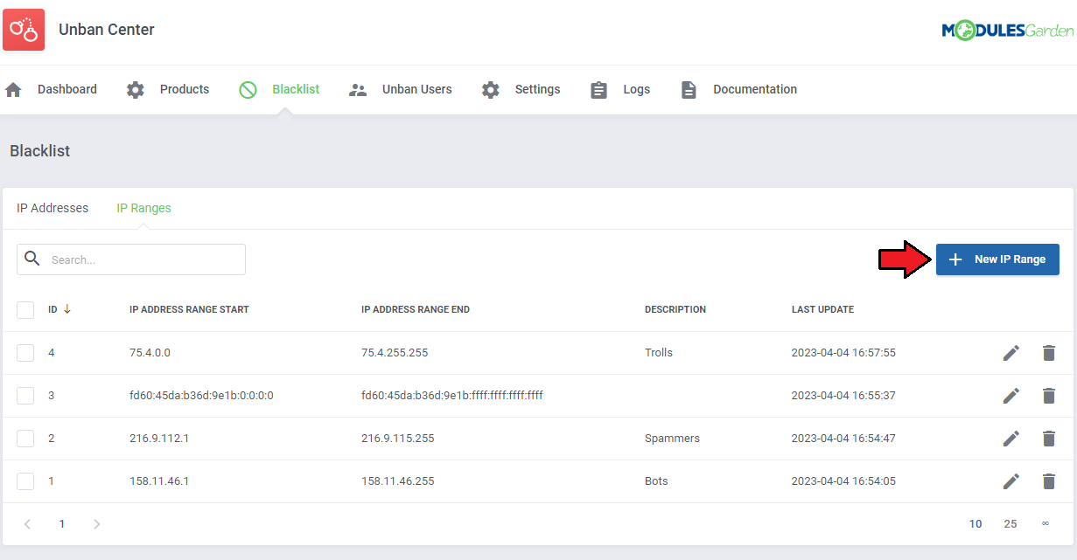Click the end address 158.11.46.255
1077x560 pixels.
pos(398,481)
